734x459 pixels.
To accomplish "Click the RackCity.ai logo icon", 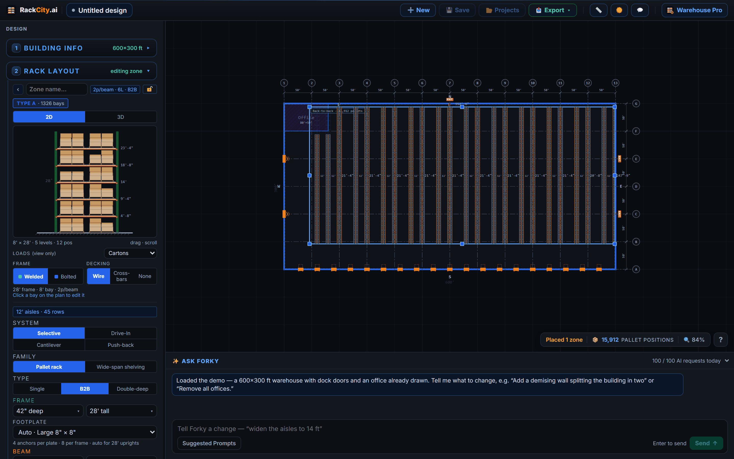I will click(x=11, y=10).
